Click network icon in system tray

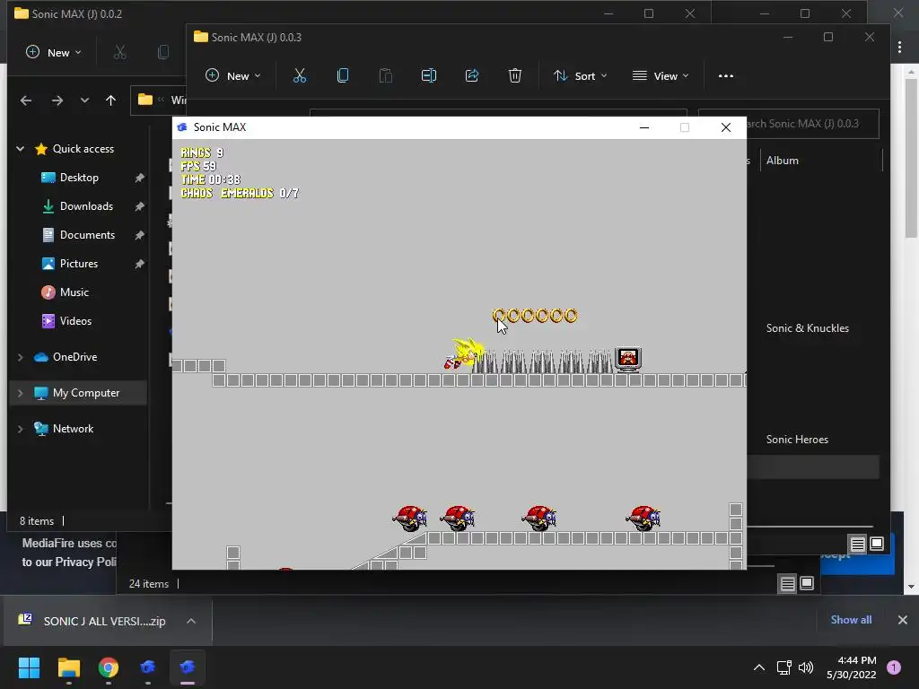point(783,667)
